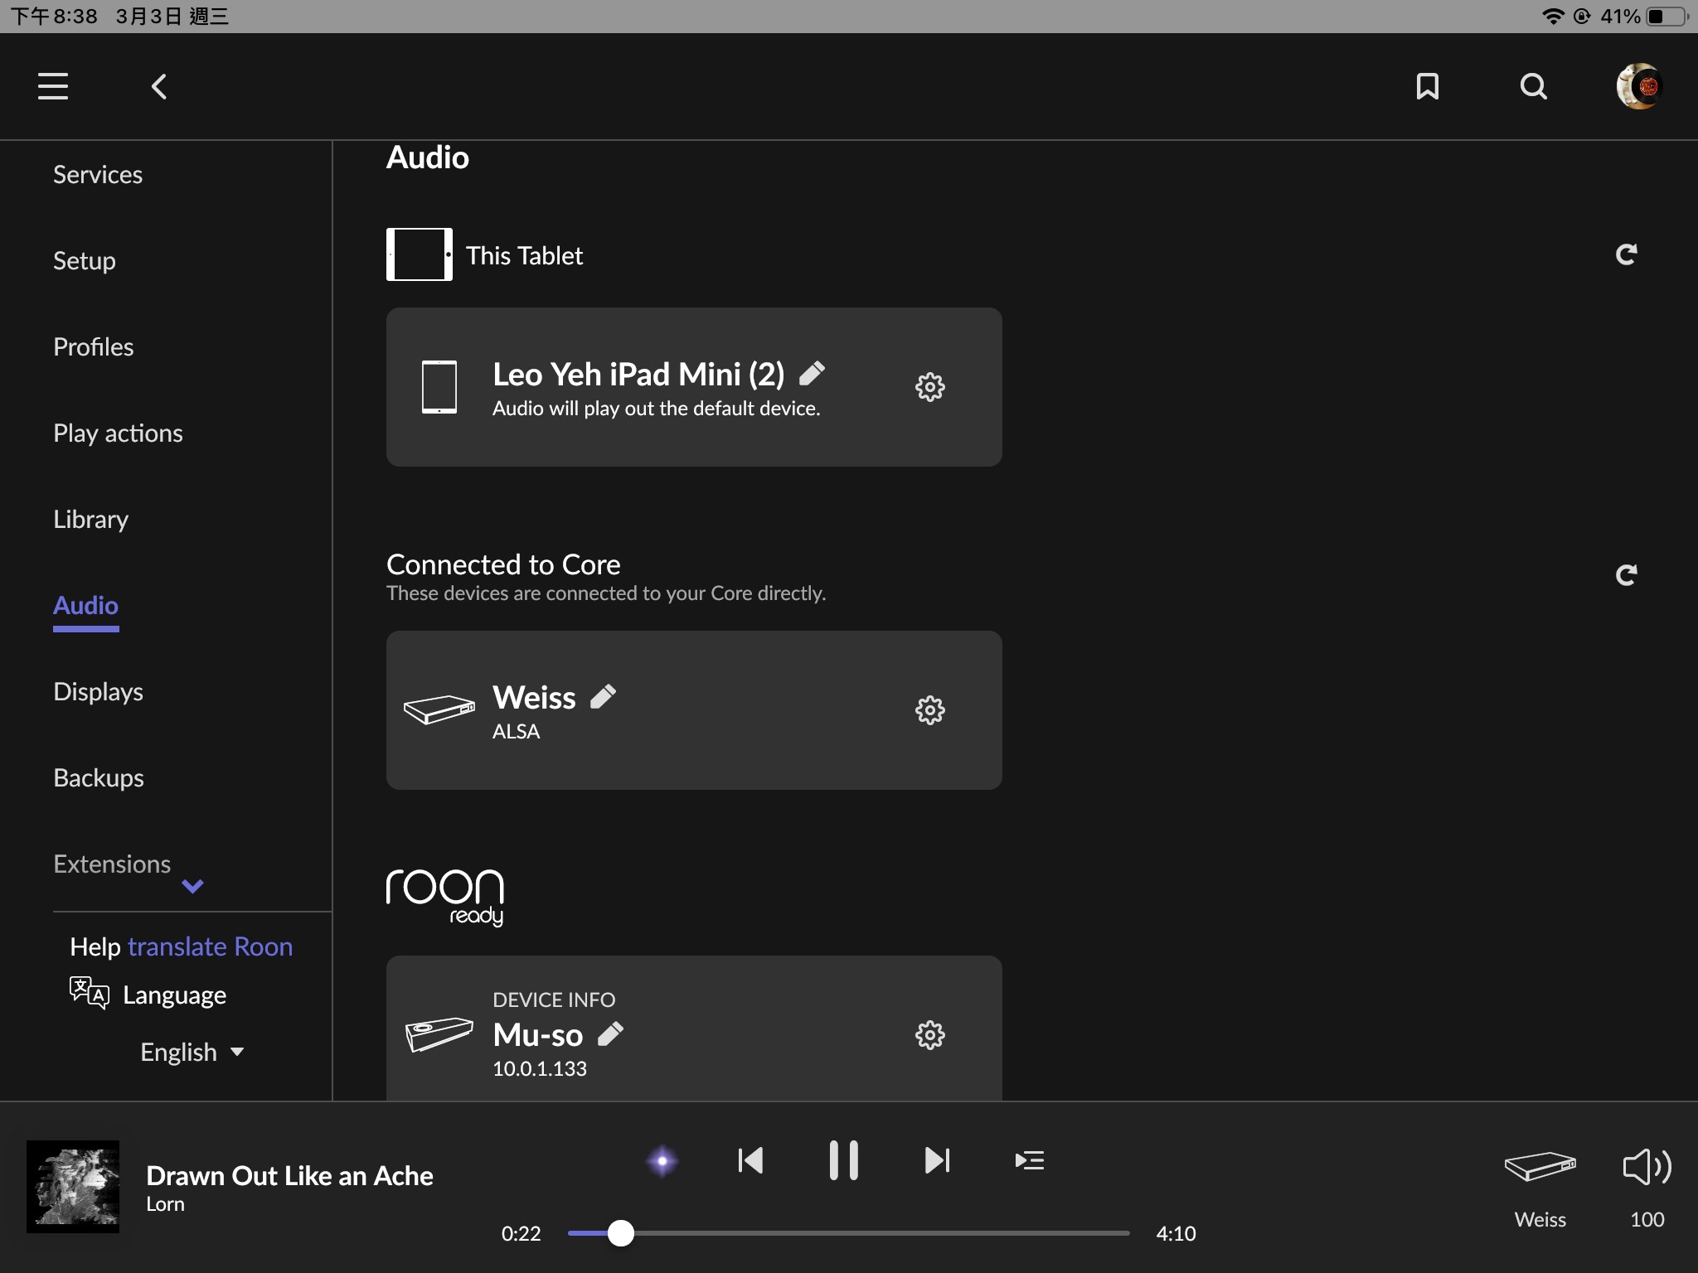The image size is (1698, 1273).
Task: Edit the Mu-so device name
Action: tap(610, 1034)
